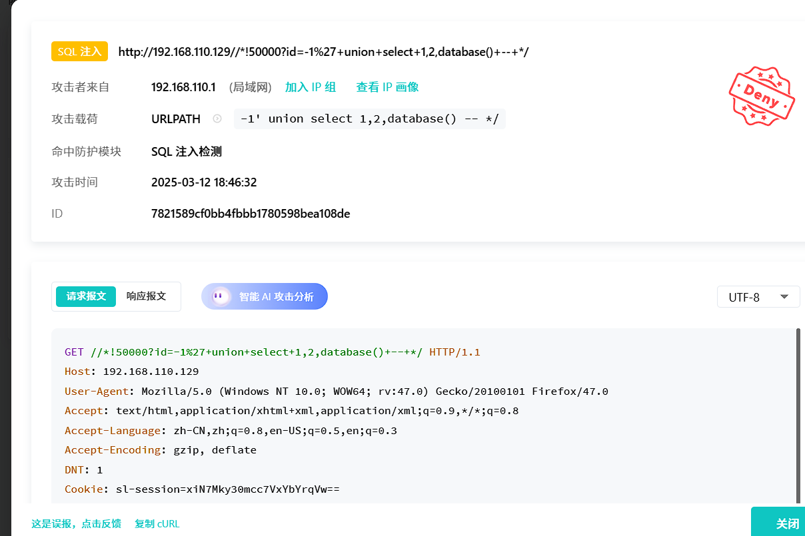Switch to the 响应报文 tab
The height and width of the screenshot is (536, 805).
coord(146,296)
